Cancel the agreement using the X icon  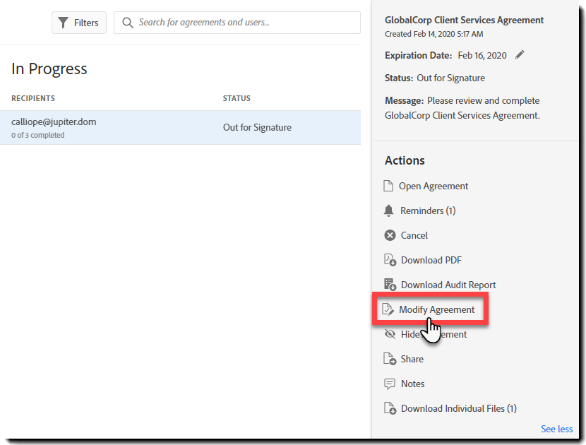pos(390,235)
